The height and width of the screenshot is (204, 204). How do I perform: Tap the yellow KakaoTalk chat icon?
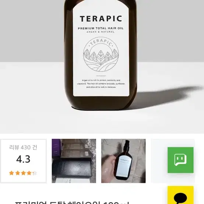(180, 195)
